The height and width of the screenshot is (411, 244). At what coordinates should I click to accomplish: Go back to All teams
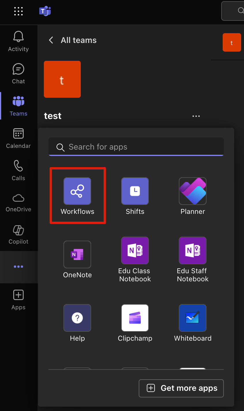[x=51, y=40]
